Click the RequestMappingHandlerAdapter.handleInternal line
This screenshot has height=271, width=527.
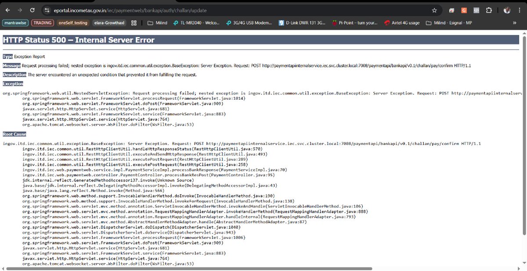click(189, 217)
